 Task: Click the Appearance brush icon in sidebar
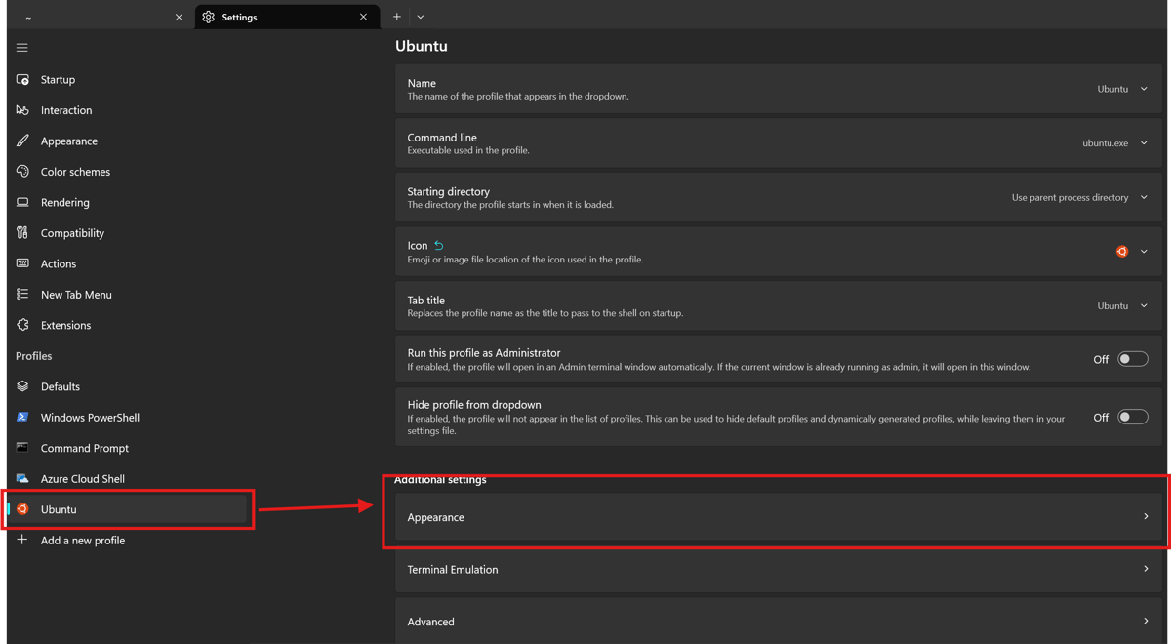coord(22,141)
